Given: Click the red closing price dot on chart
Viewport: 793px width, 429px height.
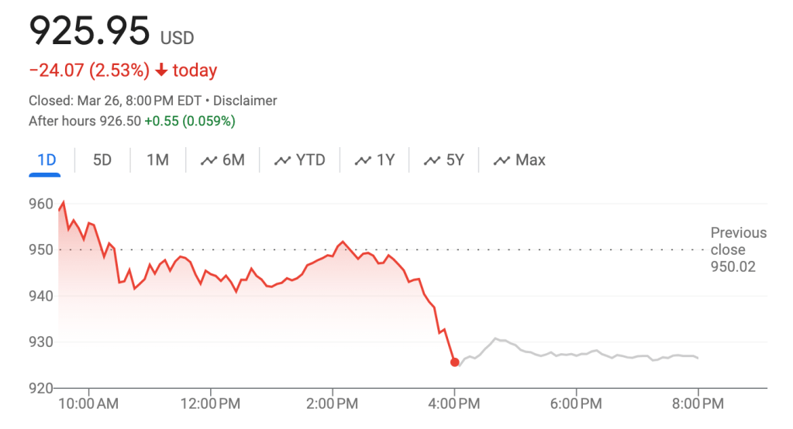Looking at the screenshot, I should point(455,362).
